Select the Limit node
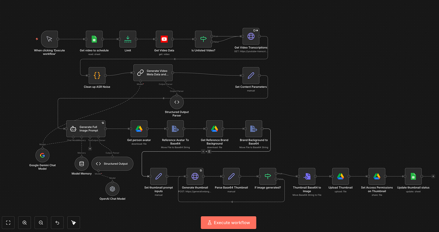 pos(128,39)
